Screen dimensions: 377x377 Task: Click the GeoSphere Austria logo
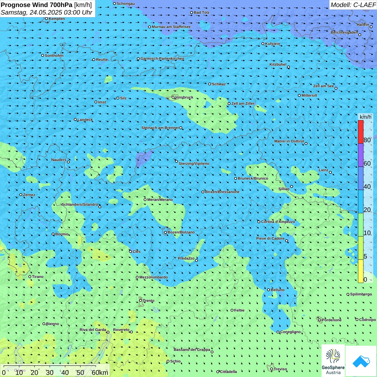click(333, 361)
